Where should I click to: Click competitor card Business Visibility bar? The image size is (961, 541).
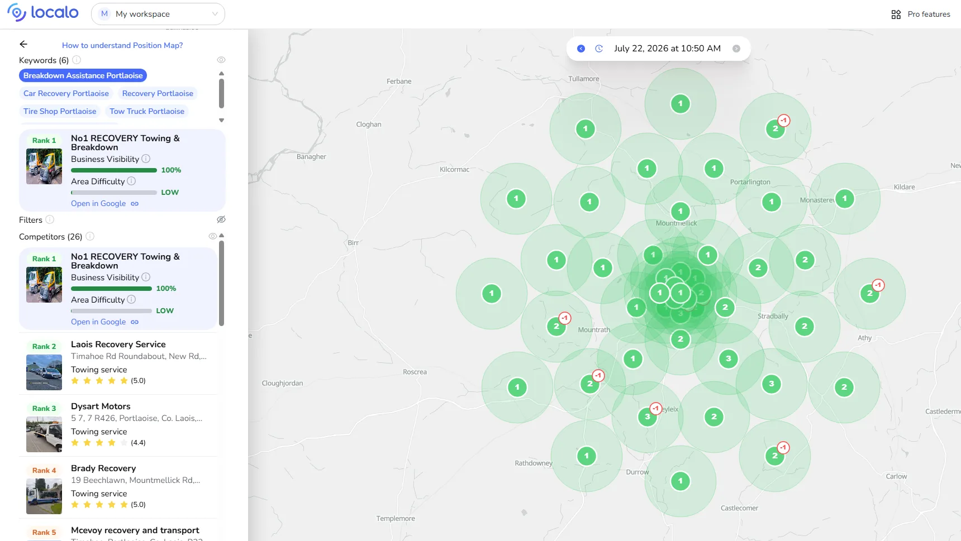(x=111, y=289)
